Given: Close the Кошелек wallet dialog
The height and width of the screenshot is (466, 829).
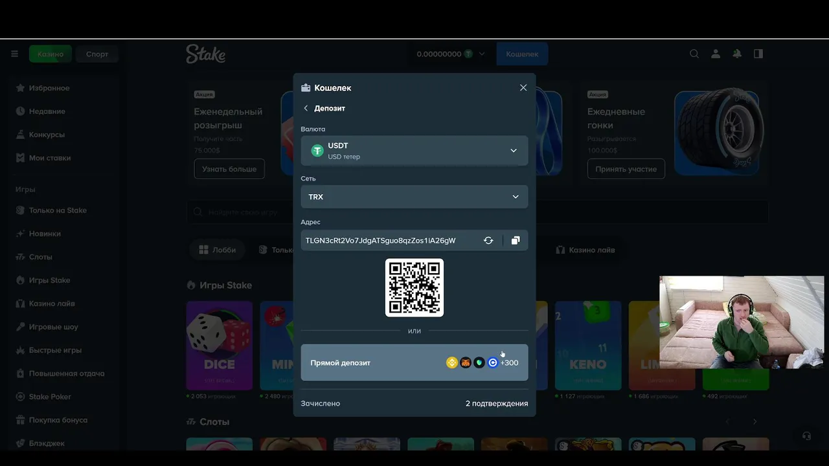Looking at the screenshot, I should coord(523,87).
